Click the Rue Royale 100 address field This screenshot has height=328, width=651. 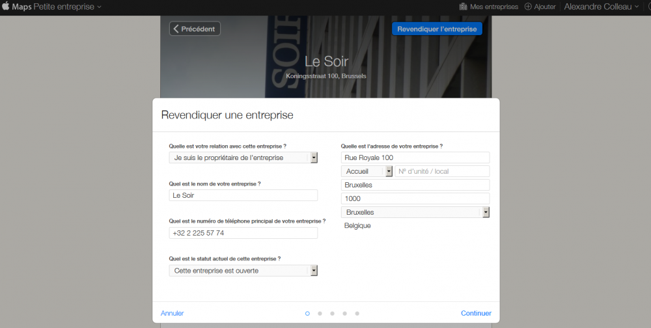(x=415, y=157)
